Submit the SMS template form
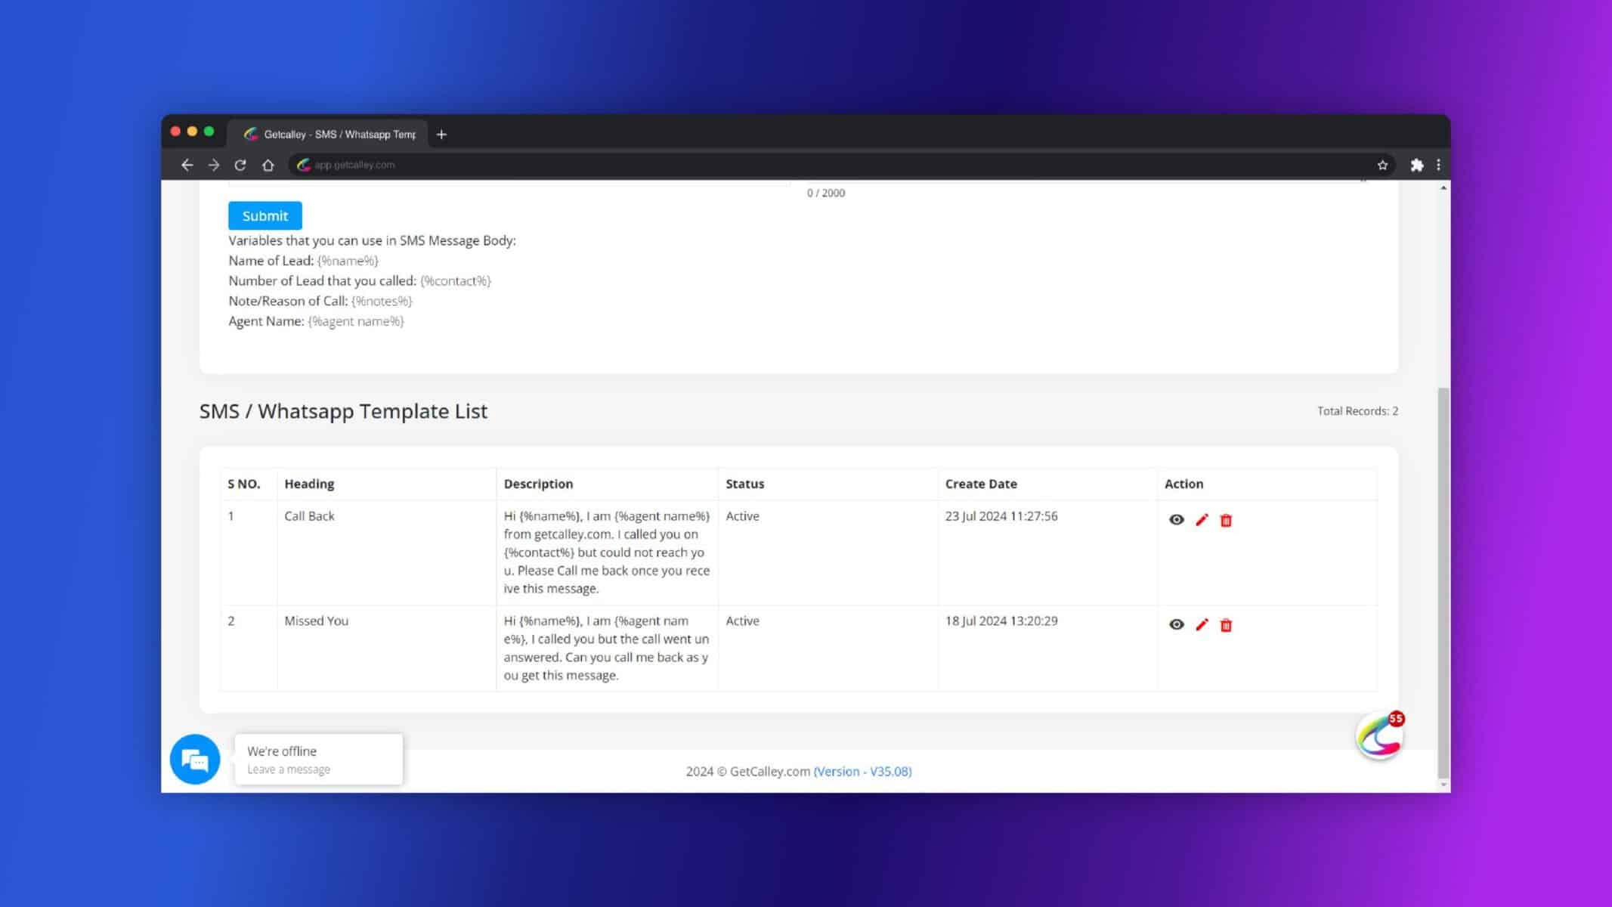The height and width of the screenshot is (907, 1612). [265, 215]
